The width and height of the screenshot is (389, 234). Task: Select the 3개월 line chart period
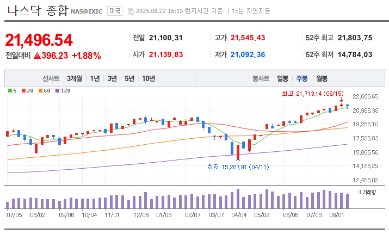pos(75,79)
